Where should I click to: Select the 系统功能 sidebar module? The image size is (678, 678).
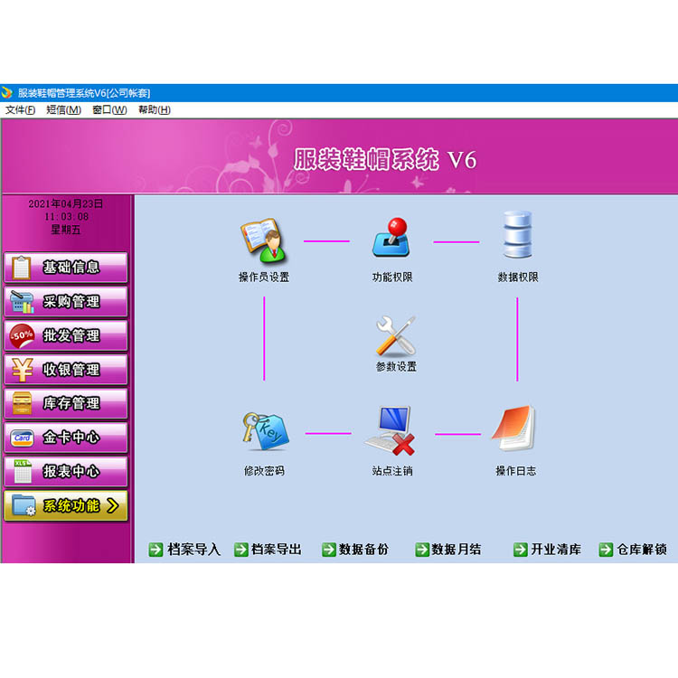click(66, 505)
